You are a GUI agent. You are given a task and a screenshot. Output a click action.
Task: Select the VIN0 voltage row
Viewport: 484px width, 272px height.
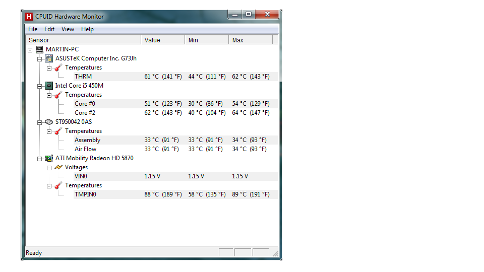click(175, 176)
